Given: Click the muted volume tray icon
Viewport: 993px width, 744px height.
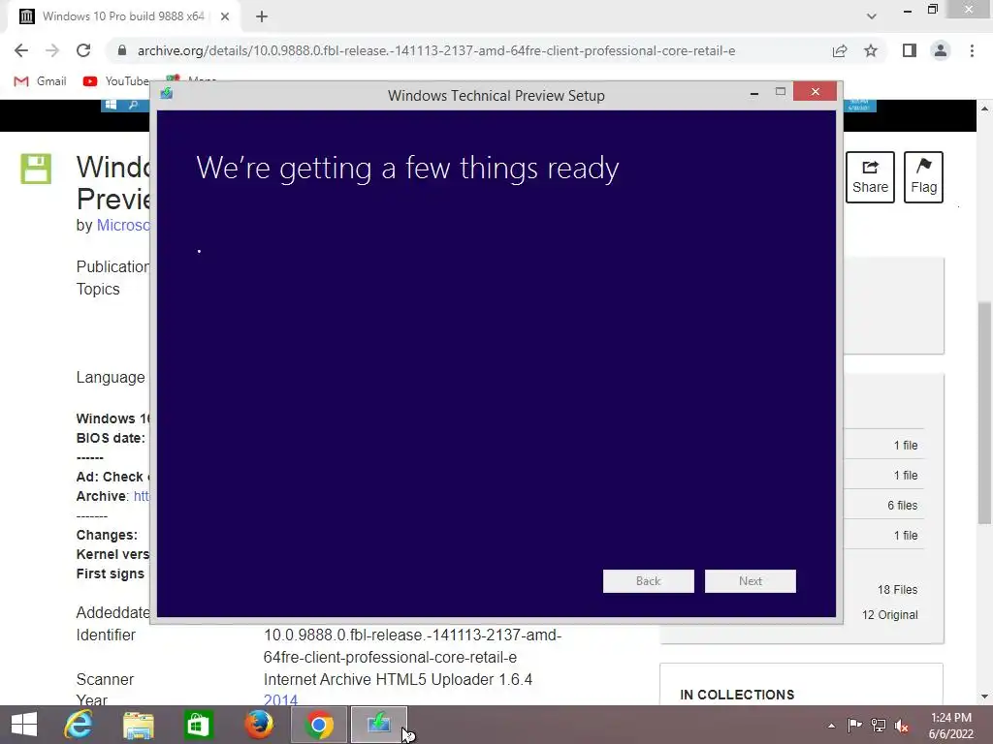Looking at the screenshot, I should pos(902,726).
